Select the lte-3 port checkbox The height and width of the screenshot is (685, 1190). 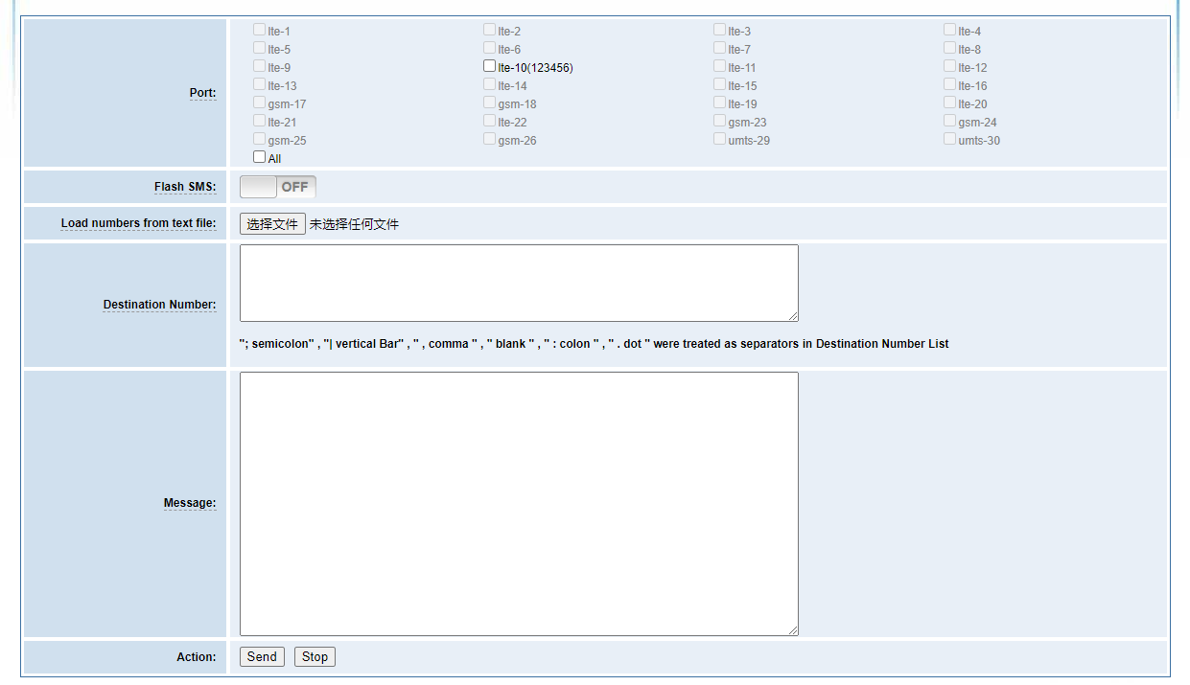point(720,30)
